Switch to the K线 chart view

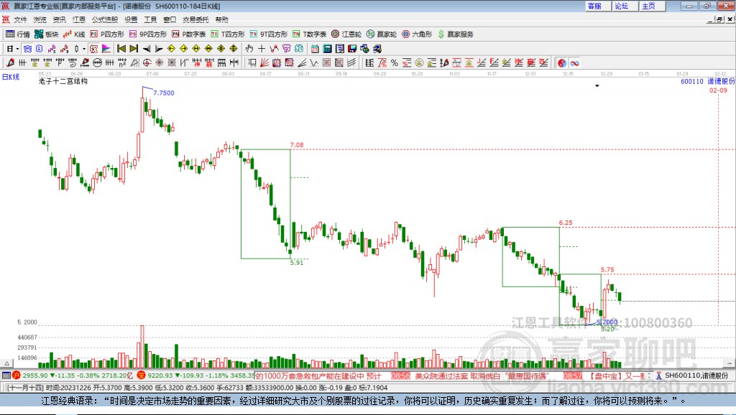pos(74,34)
